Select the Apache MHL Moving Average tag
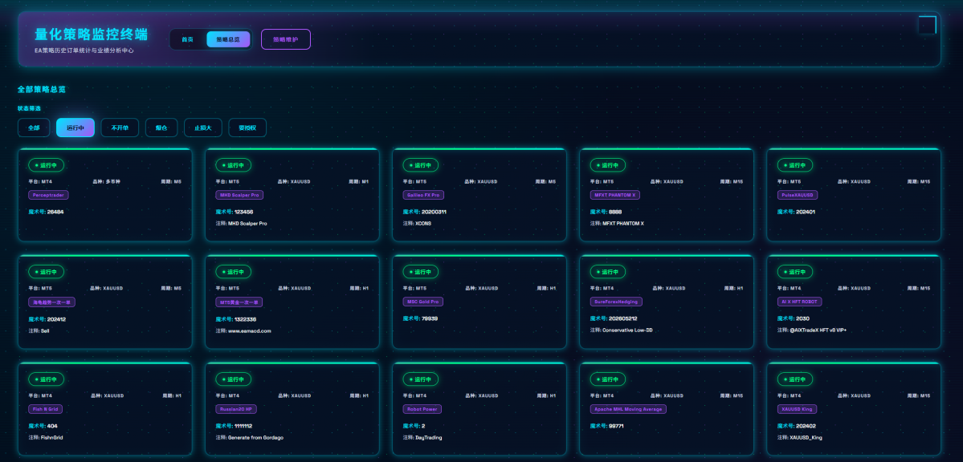963x462 pixels. tap(628, 409)
